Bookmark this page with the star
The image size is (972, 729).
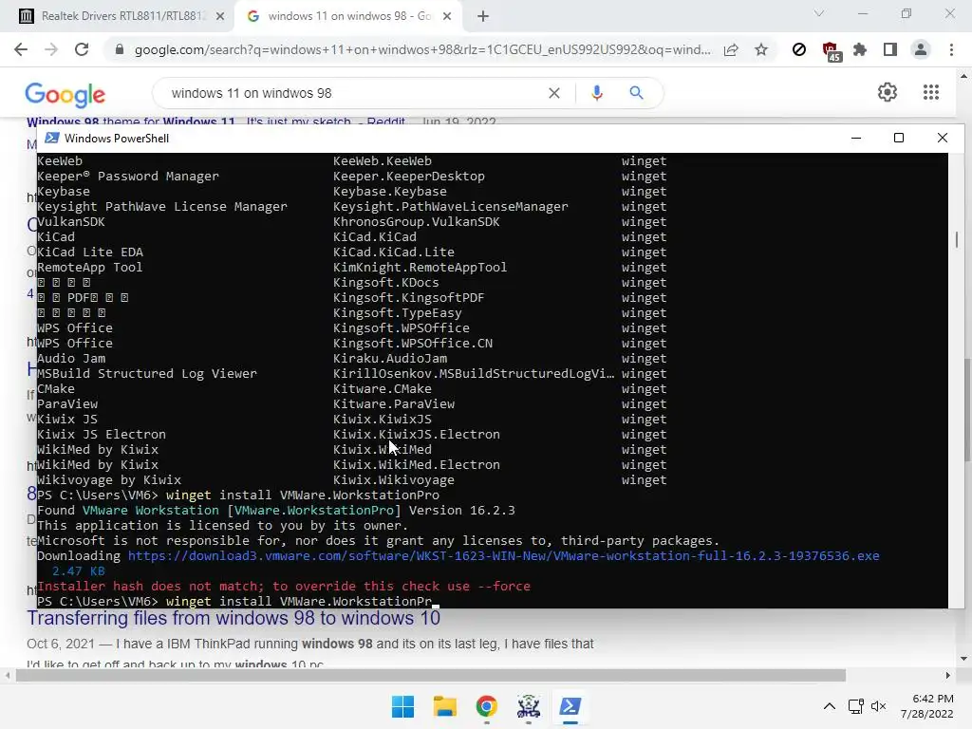coord(761,49)
